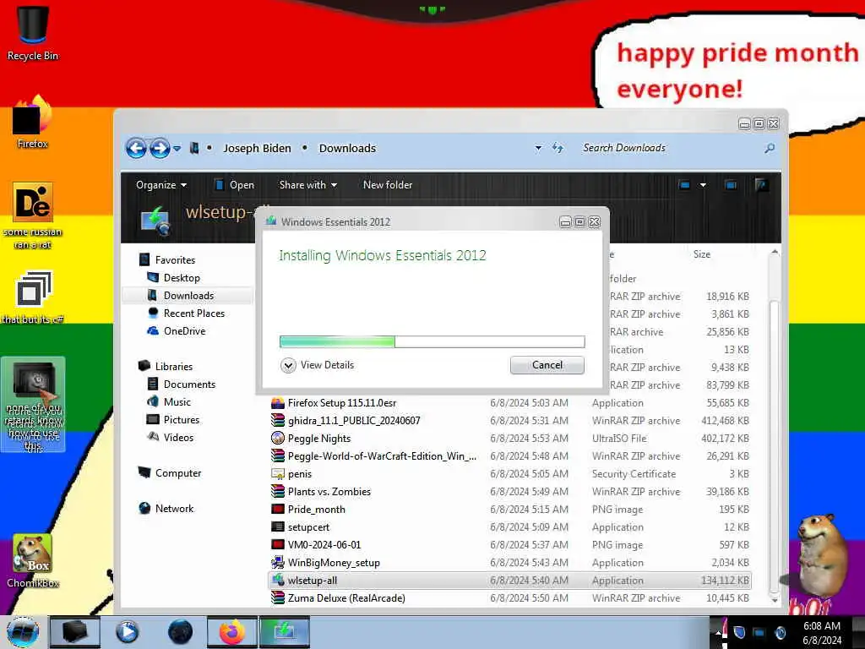
Task: Select the Firefox Setup 115.11.0esr file
Action: 510,403
